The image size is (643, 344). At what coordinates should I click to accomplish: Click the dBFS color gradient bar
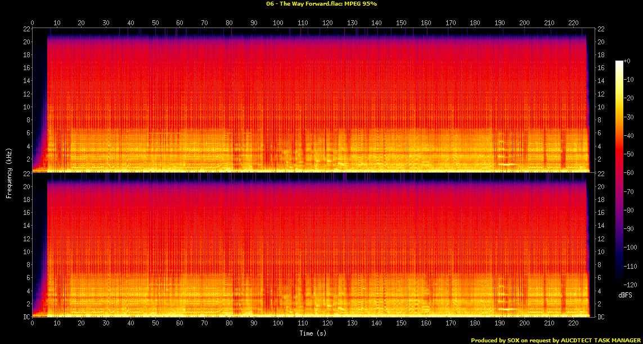click(619, 173)
